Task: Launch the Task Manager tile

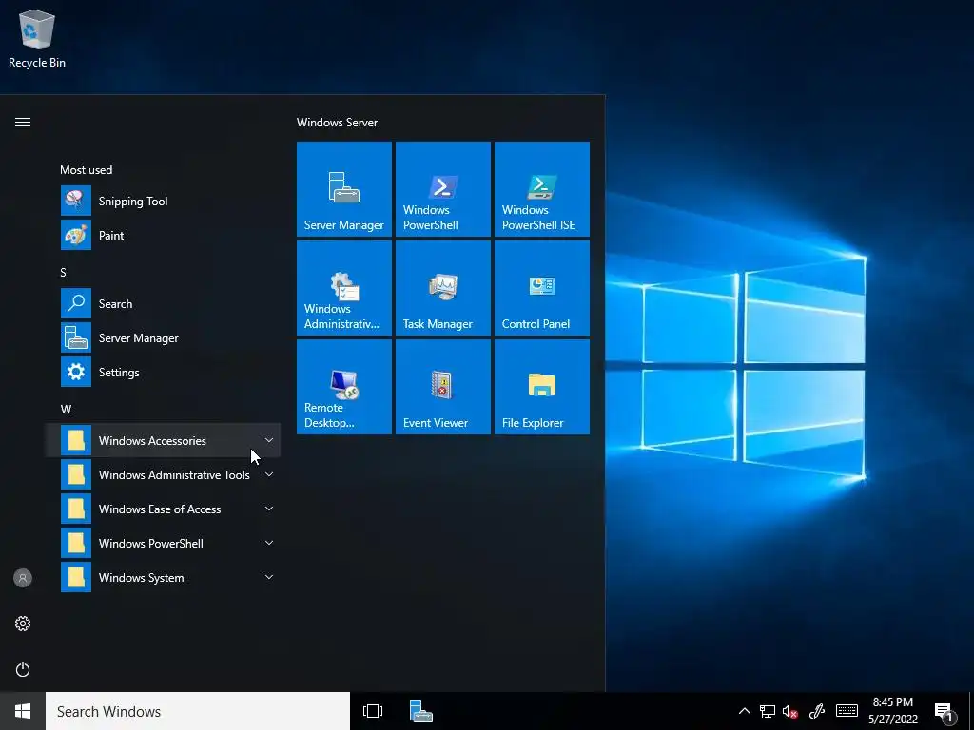Action: tap(443, 288)
